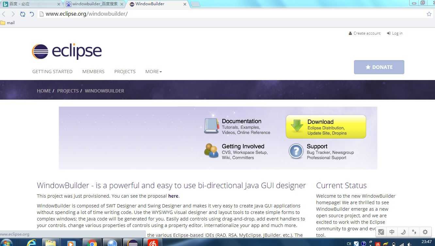Click the IME toolbar logo icon

[381, 232]
